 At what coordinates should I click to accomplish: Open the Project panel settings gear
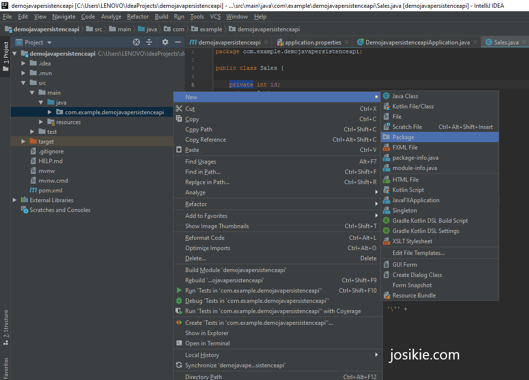click(165, 42)
